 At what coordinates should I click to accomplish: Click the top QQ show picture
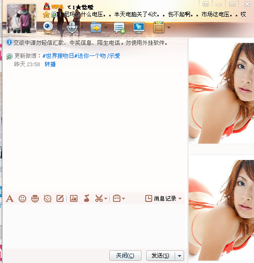(221, 93)
